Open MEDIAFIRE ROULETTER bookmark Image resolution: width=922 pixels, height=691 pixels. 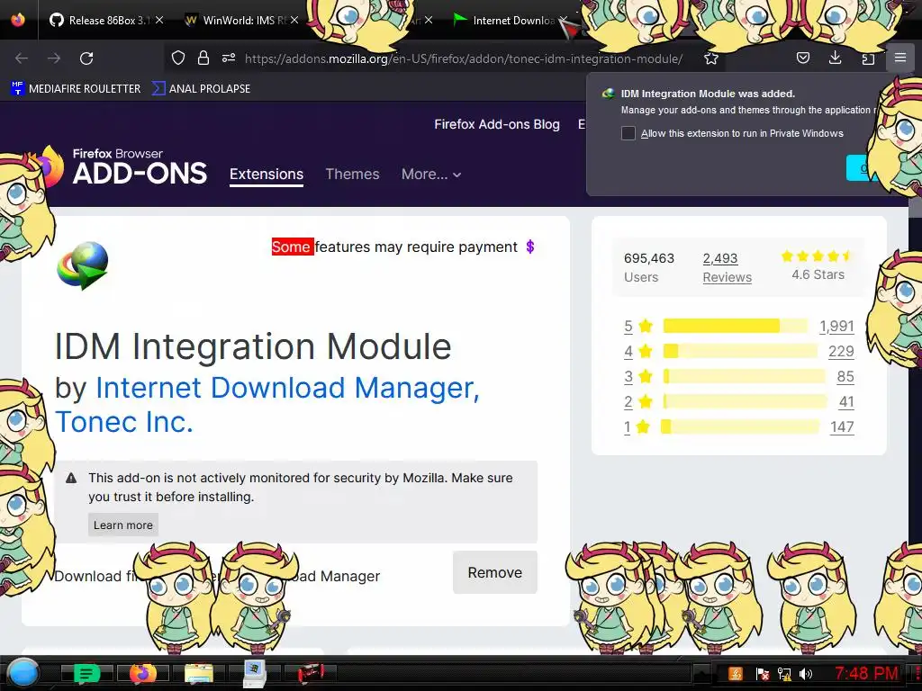click(x=76, y=89)
